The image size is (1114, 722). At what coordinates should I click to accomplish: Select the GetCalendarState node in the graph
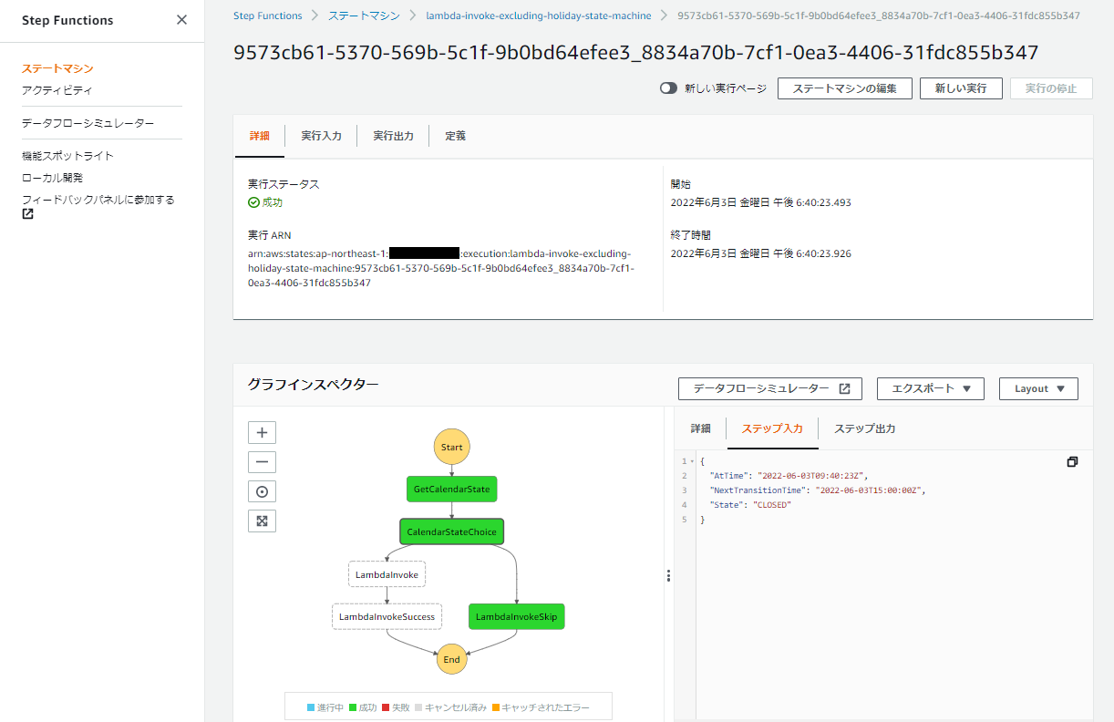point(451,489)
